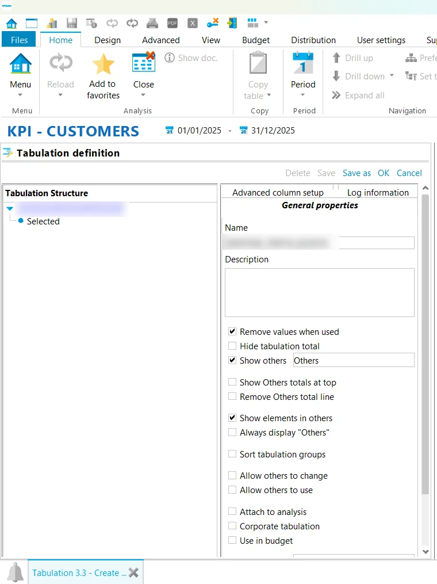This screenshot has width=437, height=584.
Task: Switch to the Design ribbon tab
Action: (108, 40)
